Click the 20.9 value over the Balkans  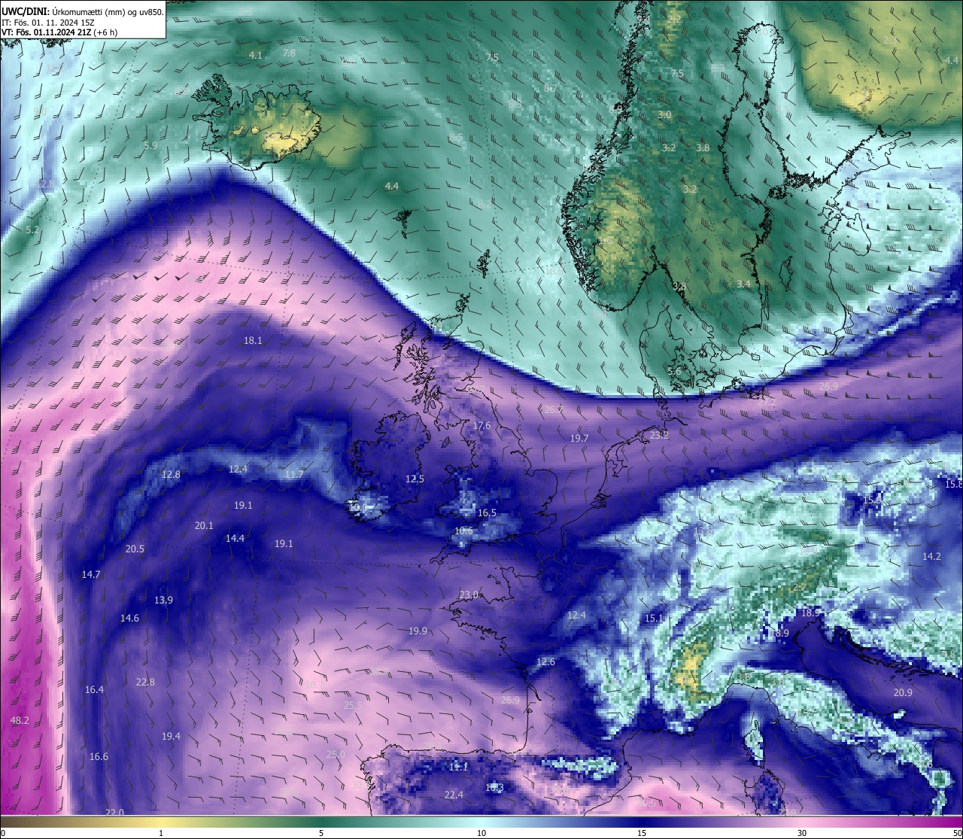pos(903,693)
